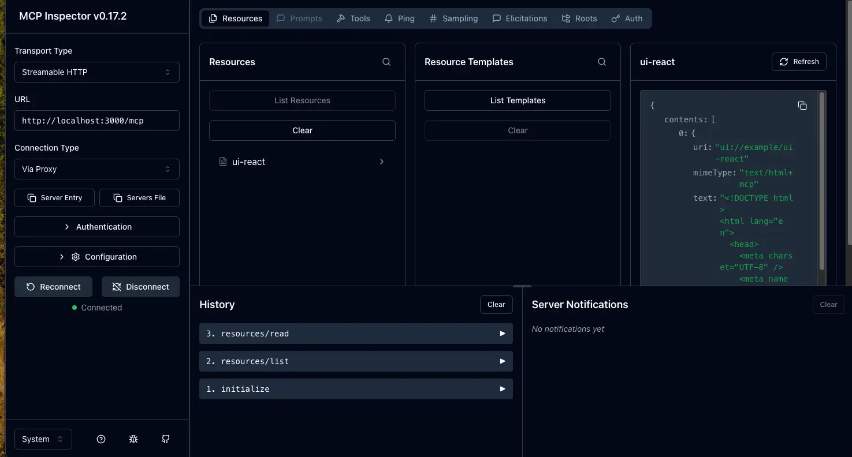The width and height of the screenshot is (852, 457).
Task: Click the Server Entry copy button
Action: coord(55,198)
